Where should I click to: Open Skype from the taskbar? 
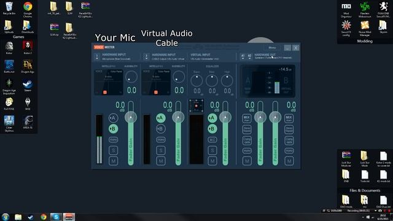pyautogui.click(x=56, y=217)
